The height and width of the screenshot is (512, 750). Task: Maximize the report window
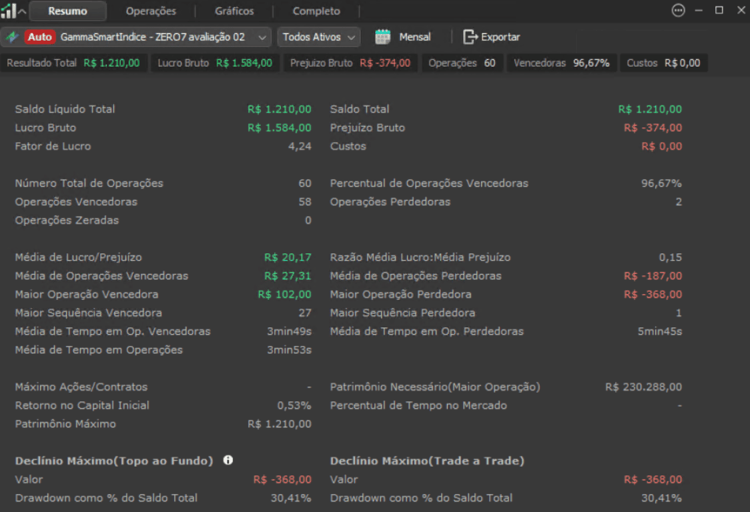(x=719, y=10)
